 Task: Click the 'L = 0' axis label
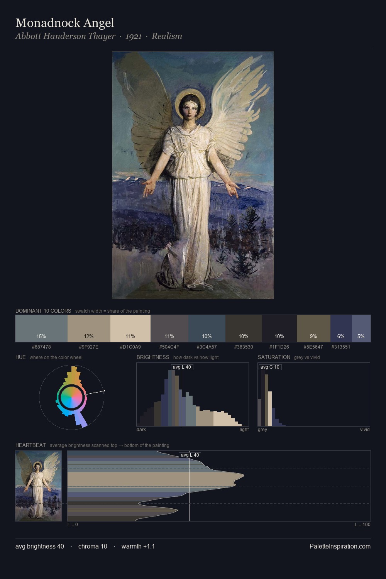73,525
